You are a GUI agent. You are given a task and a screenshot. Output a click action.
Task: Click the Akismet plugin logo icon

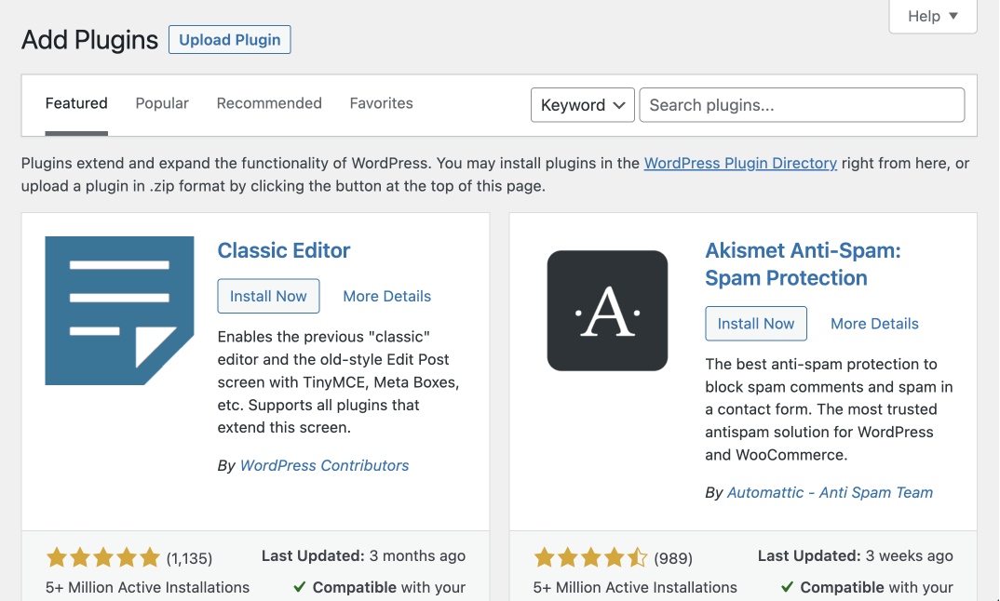click(x=607, y=311)
